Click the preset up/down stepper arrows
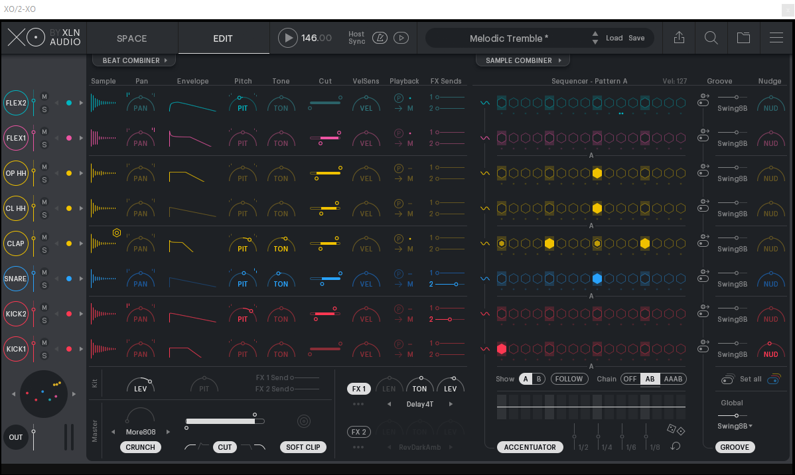This screenshot has width=795, height=475. (595, 38)
